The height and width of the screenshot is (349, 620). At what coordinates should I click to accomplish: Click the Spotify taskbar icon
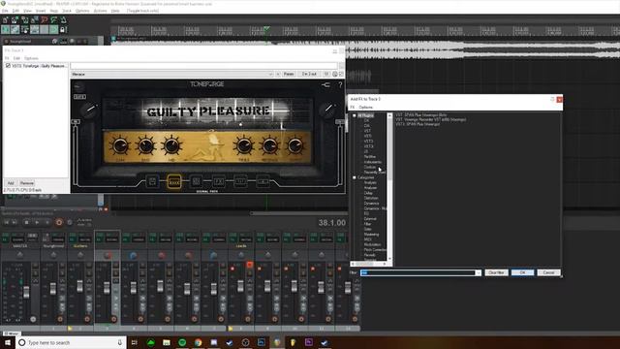(x=182, y=342)
